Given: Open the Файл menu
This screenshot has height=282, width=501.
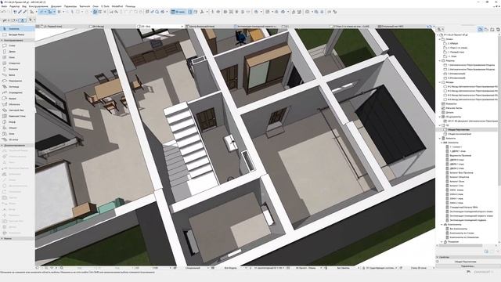Looking at the screenshot, I should click(4, 6).
